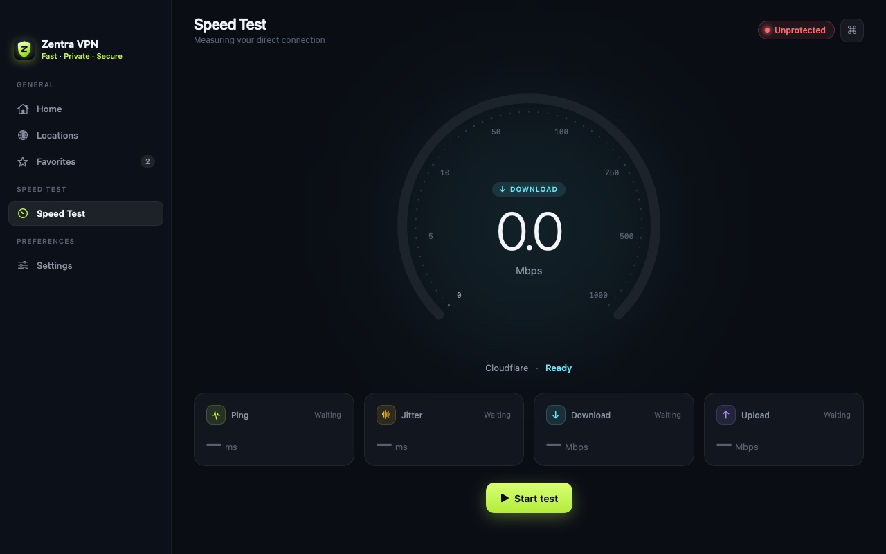Click the Ping card's Waiting status

(327, 415)
